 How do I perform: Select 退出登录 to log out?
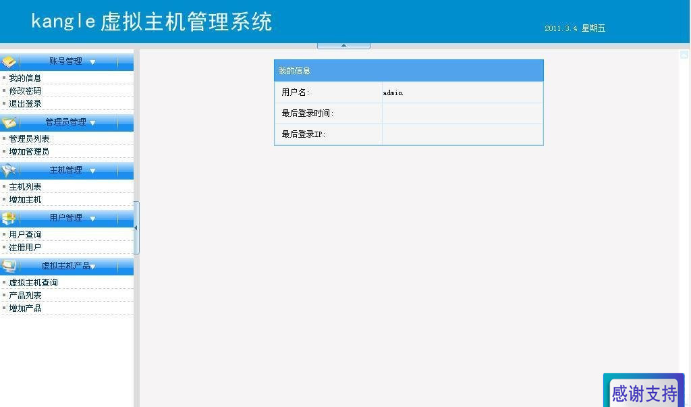pyautogui.click(x=25, y=104)
